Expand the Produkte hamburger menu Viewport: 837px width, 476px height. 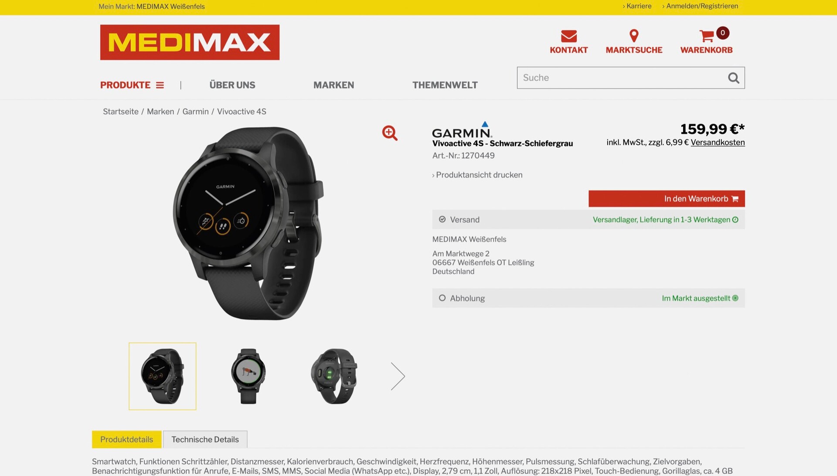tap(160, 85)
